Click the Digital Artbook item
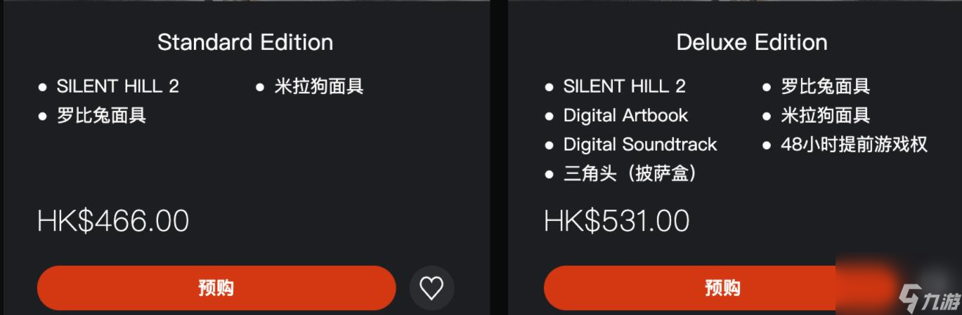Viewport: 962px width, 315px height. click(626, 115)
